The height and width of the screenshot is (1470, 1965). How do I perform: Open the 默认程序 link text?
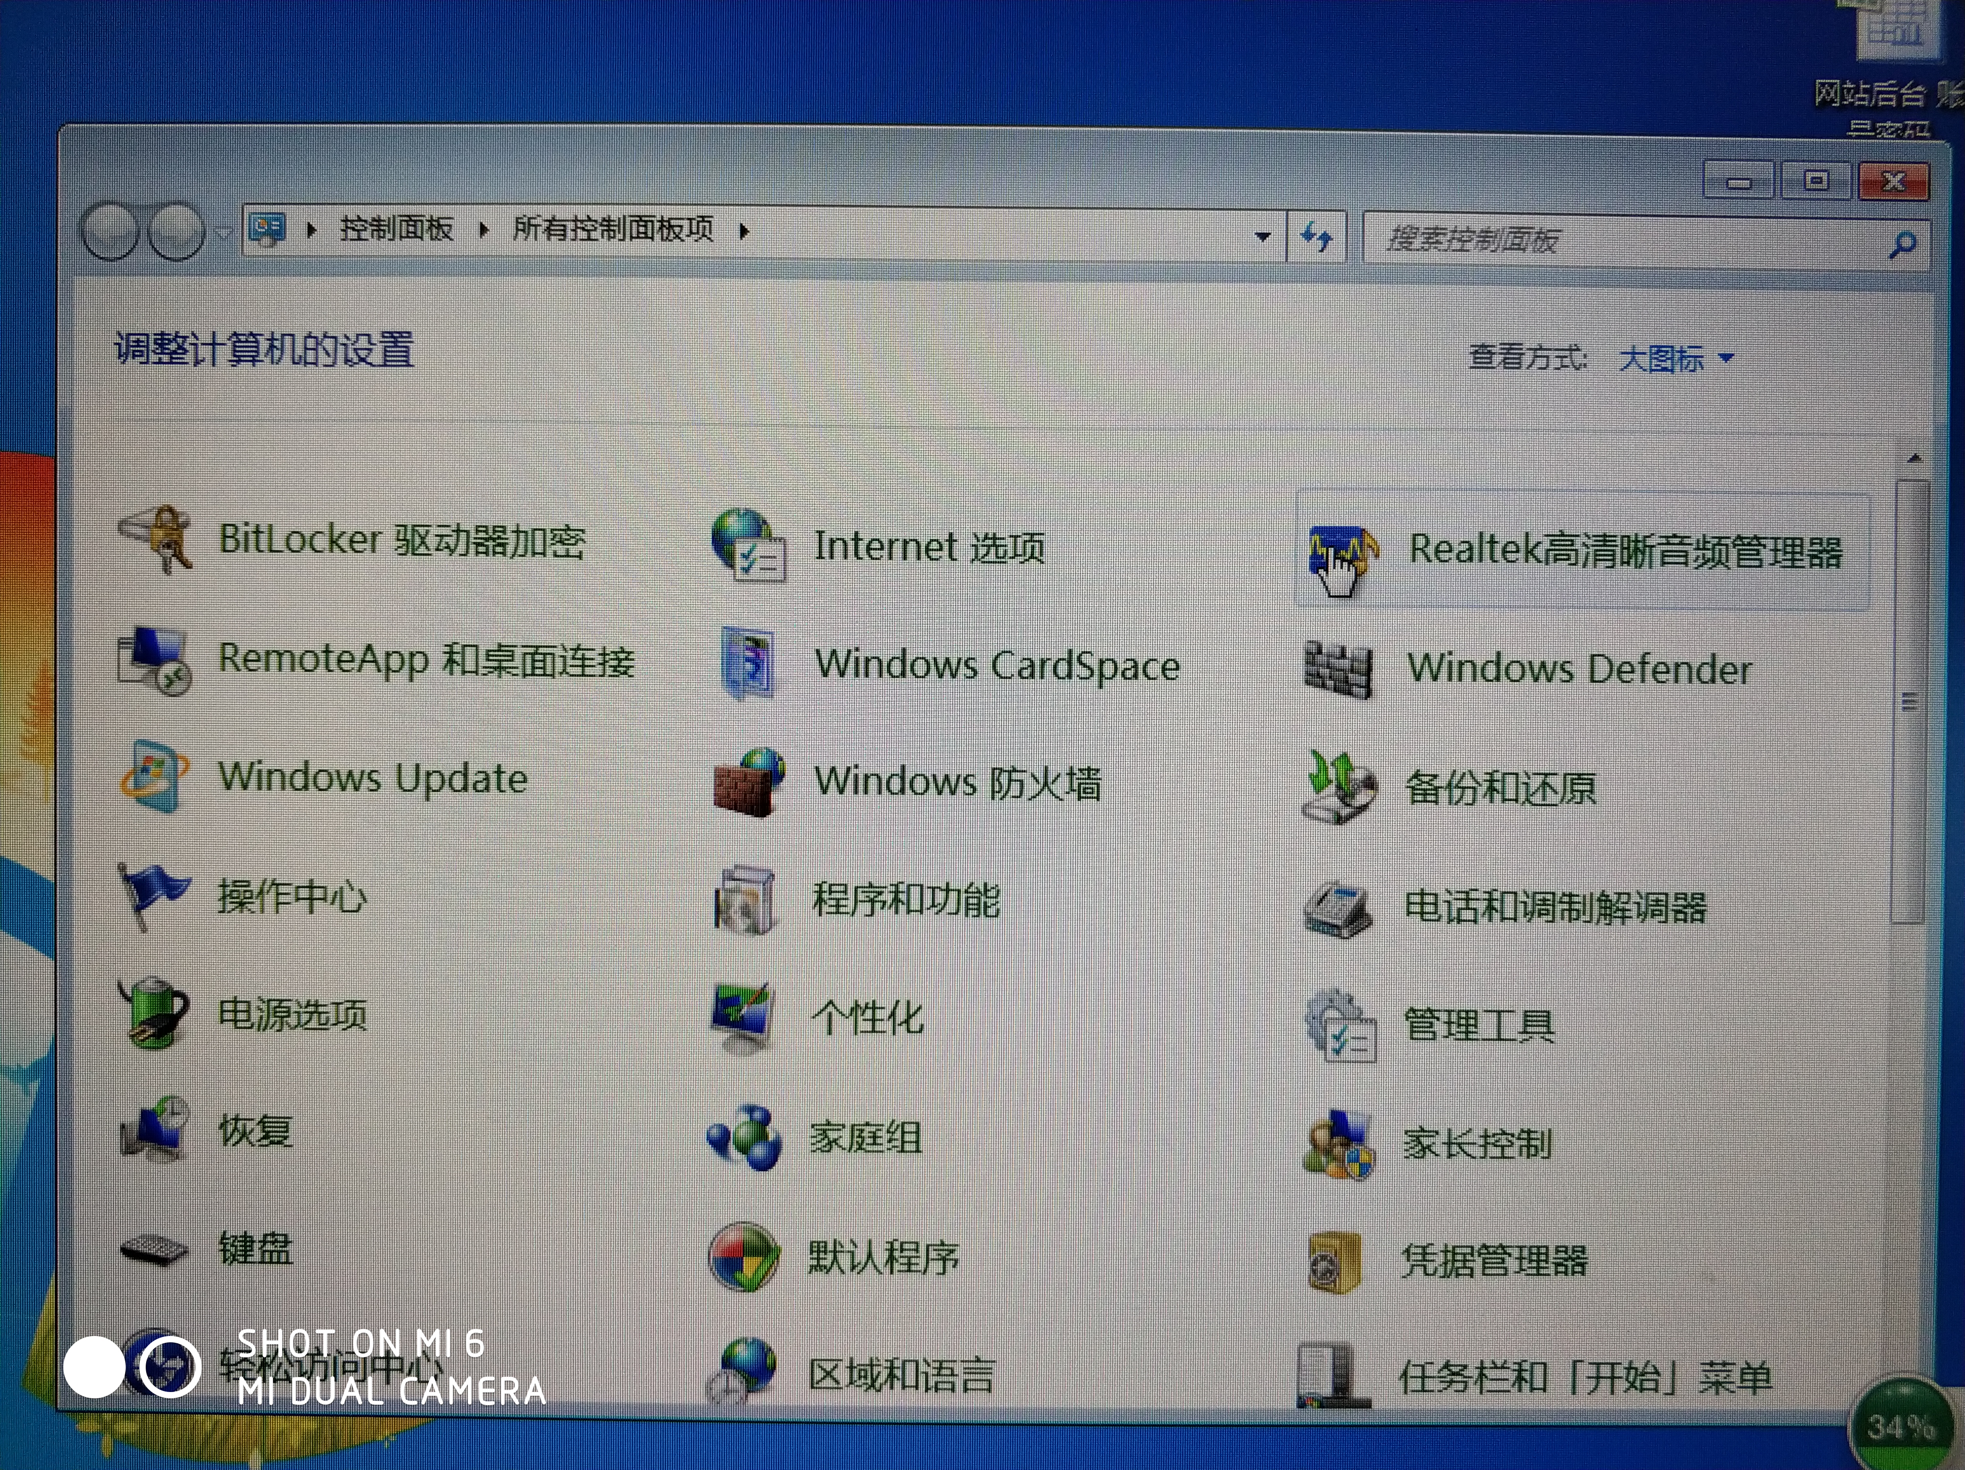click(x=883, y=1257)
